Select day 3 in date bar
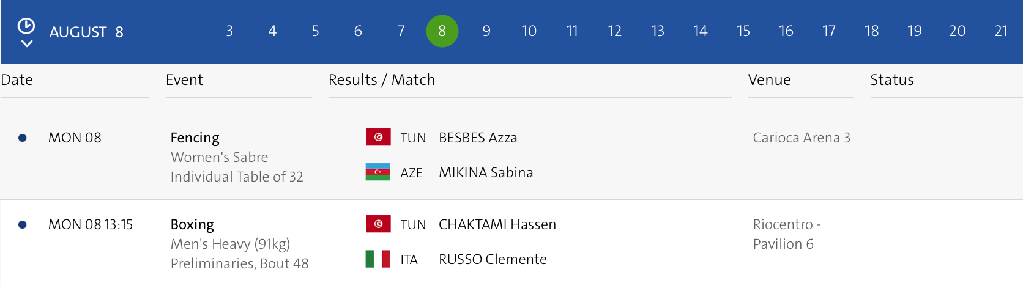 point(229,31)
